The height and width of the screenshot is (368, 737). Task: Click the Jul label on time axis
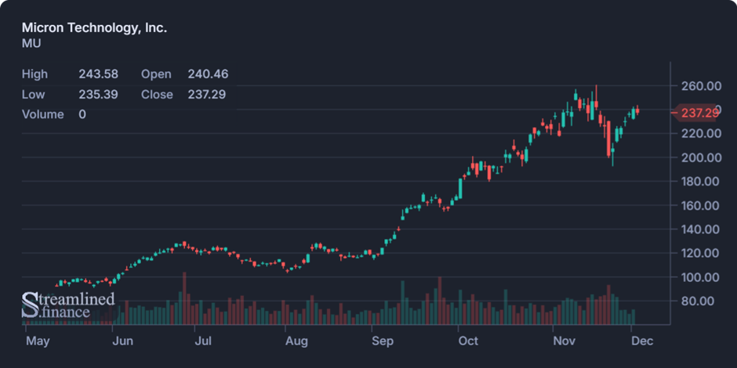point(202,341)
